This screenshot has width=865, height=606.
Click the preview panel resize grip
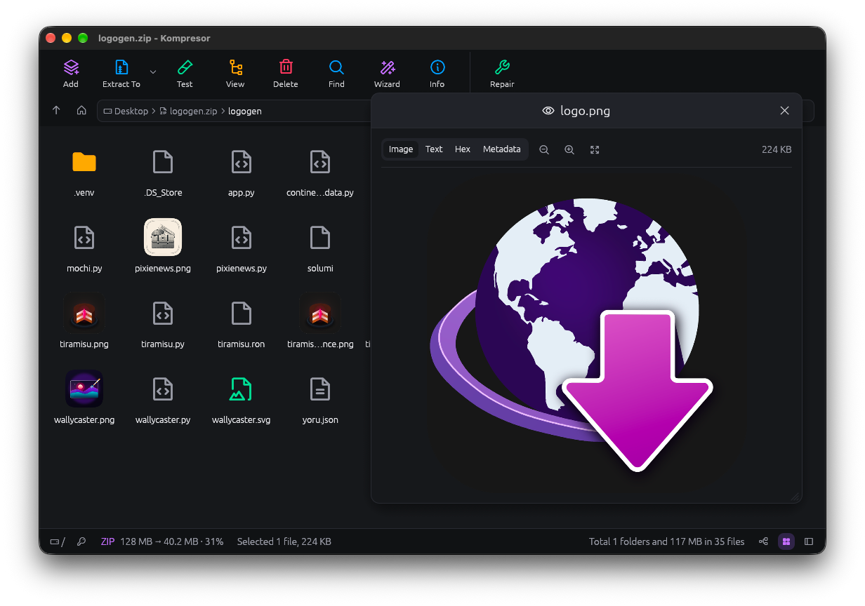pos(795,496)
